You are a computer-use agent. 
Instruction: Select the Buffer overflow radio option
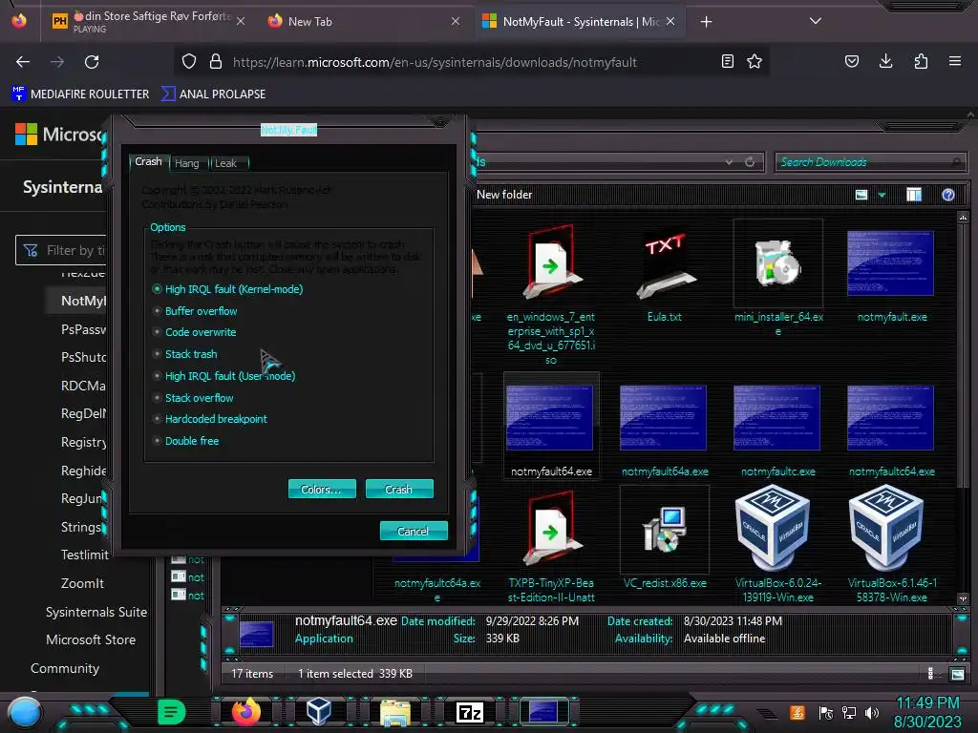point(195,311)
